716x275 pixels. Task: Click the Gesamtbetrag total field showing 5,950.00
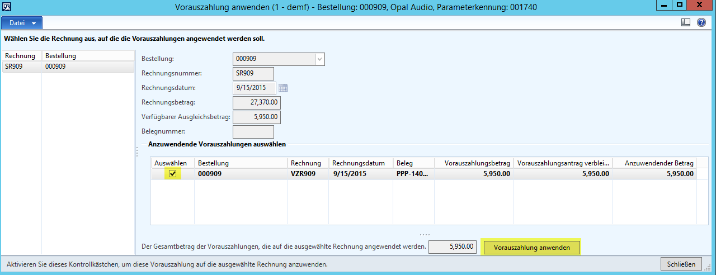tap(453, 247)
